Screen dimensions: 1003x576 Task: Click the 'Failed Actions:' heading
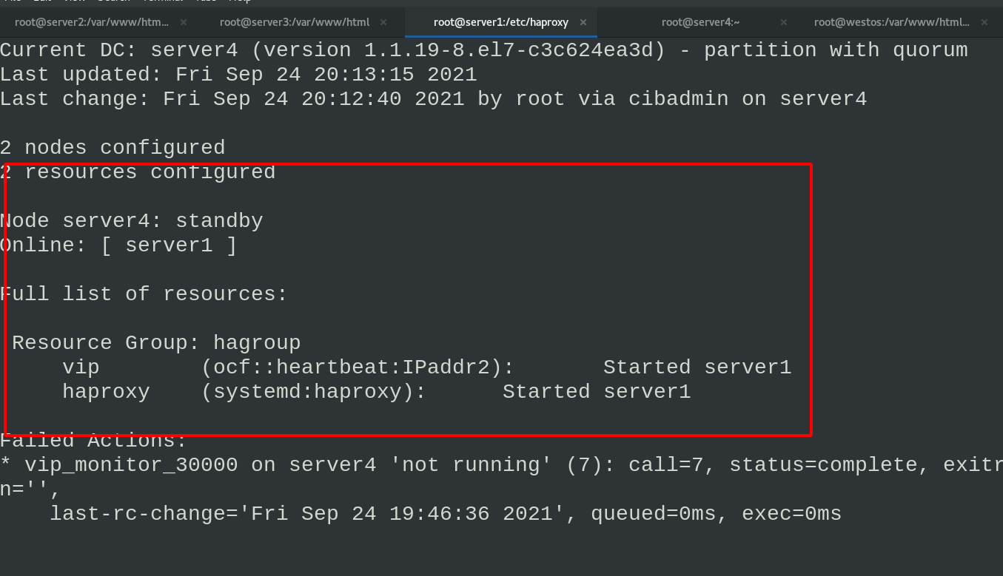pyautogui.click(x=93, y=441)
